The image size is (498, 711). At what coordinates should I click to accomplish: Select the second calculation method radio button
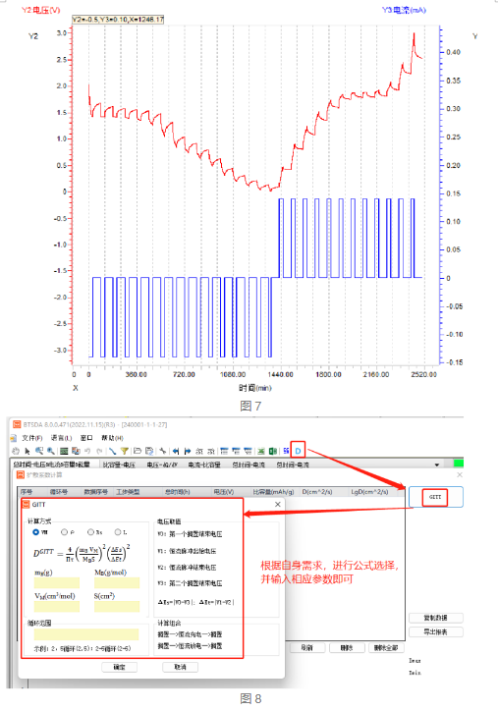[x=65, y=532]
